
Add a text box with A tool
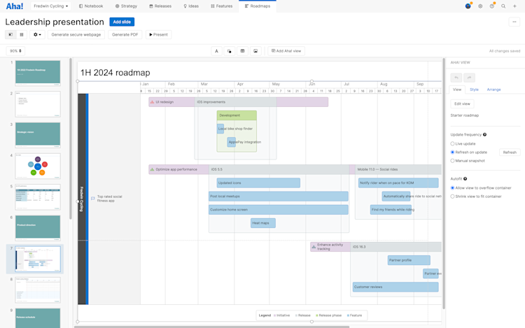pos(216,51)
